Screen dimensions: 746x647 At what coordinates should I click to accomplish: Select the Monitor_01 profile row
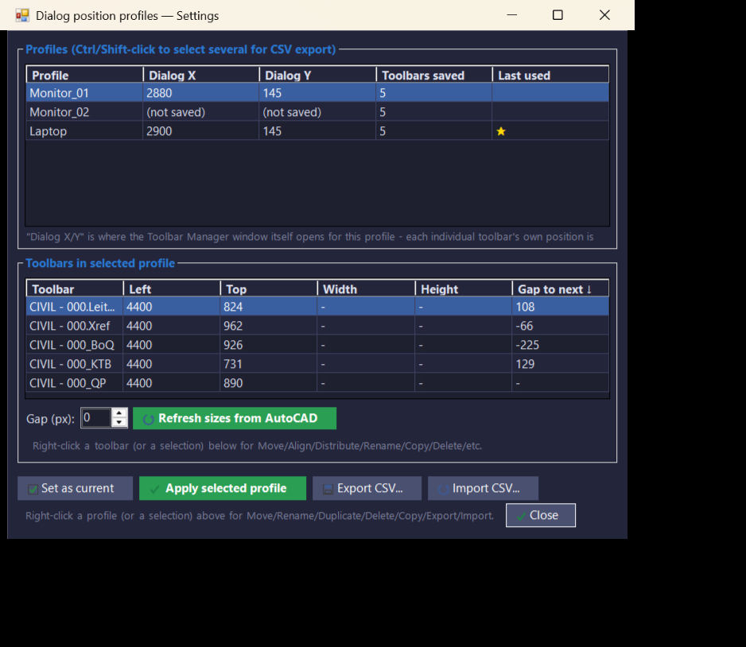point(317,93)
